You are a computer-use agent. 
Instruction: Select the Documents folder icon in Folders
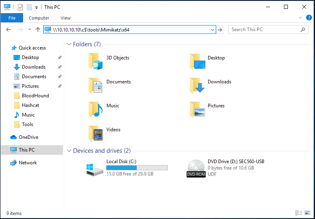95,86
